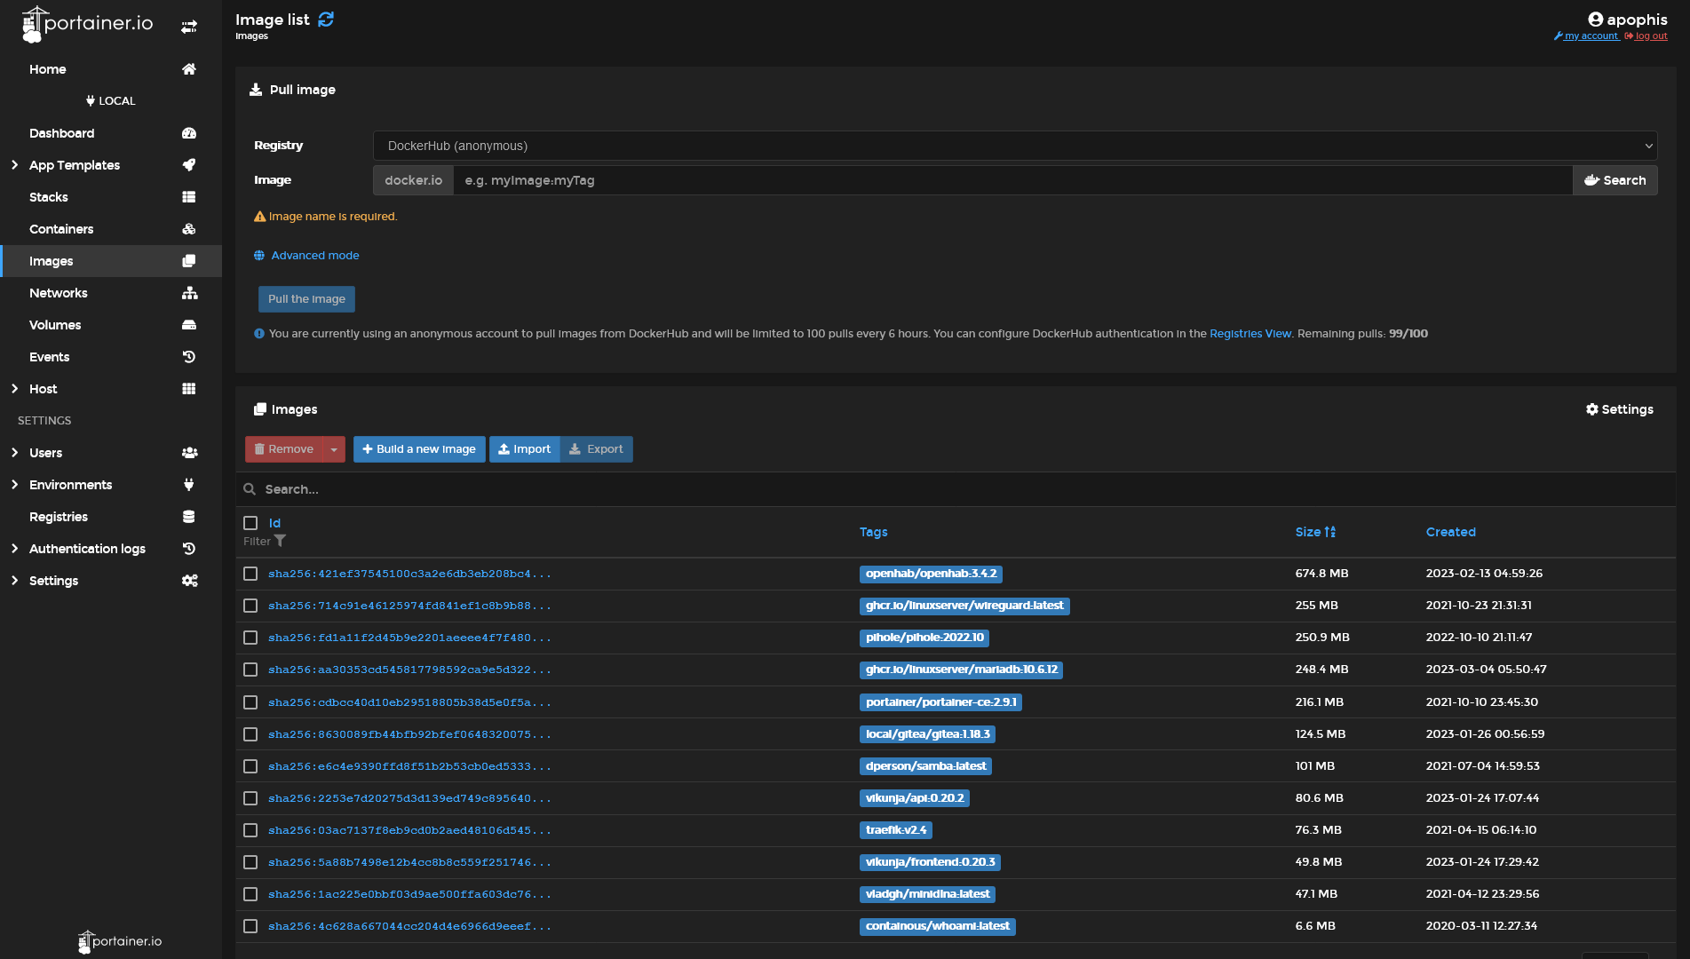Open the Registry DockerHub dropdown
Screen dimensions: 1690x959
click(x=1015, y=146)
